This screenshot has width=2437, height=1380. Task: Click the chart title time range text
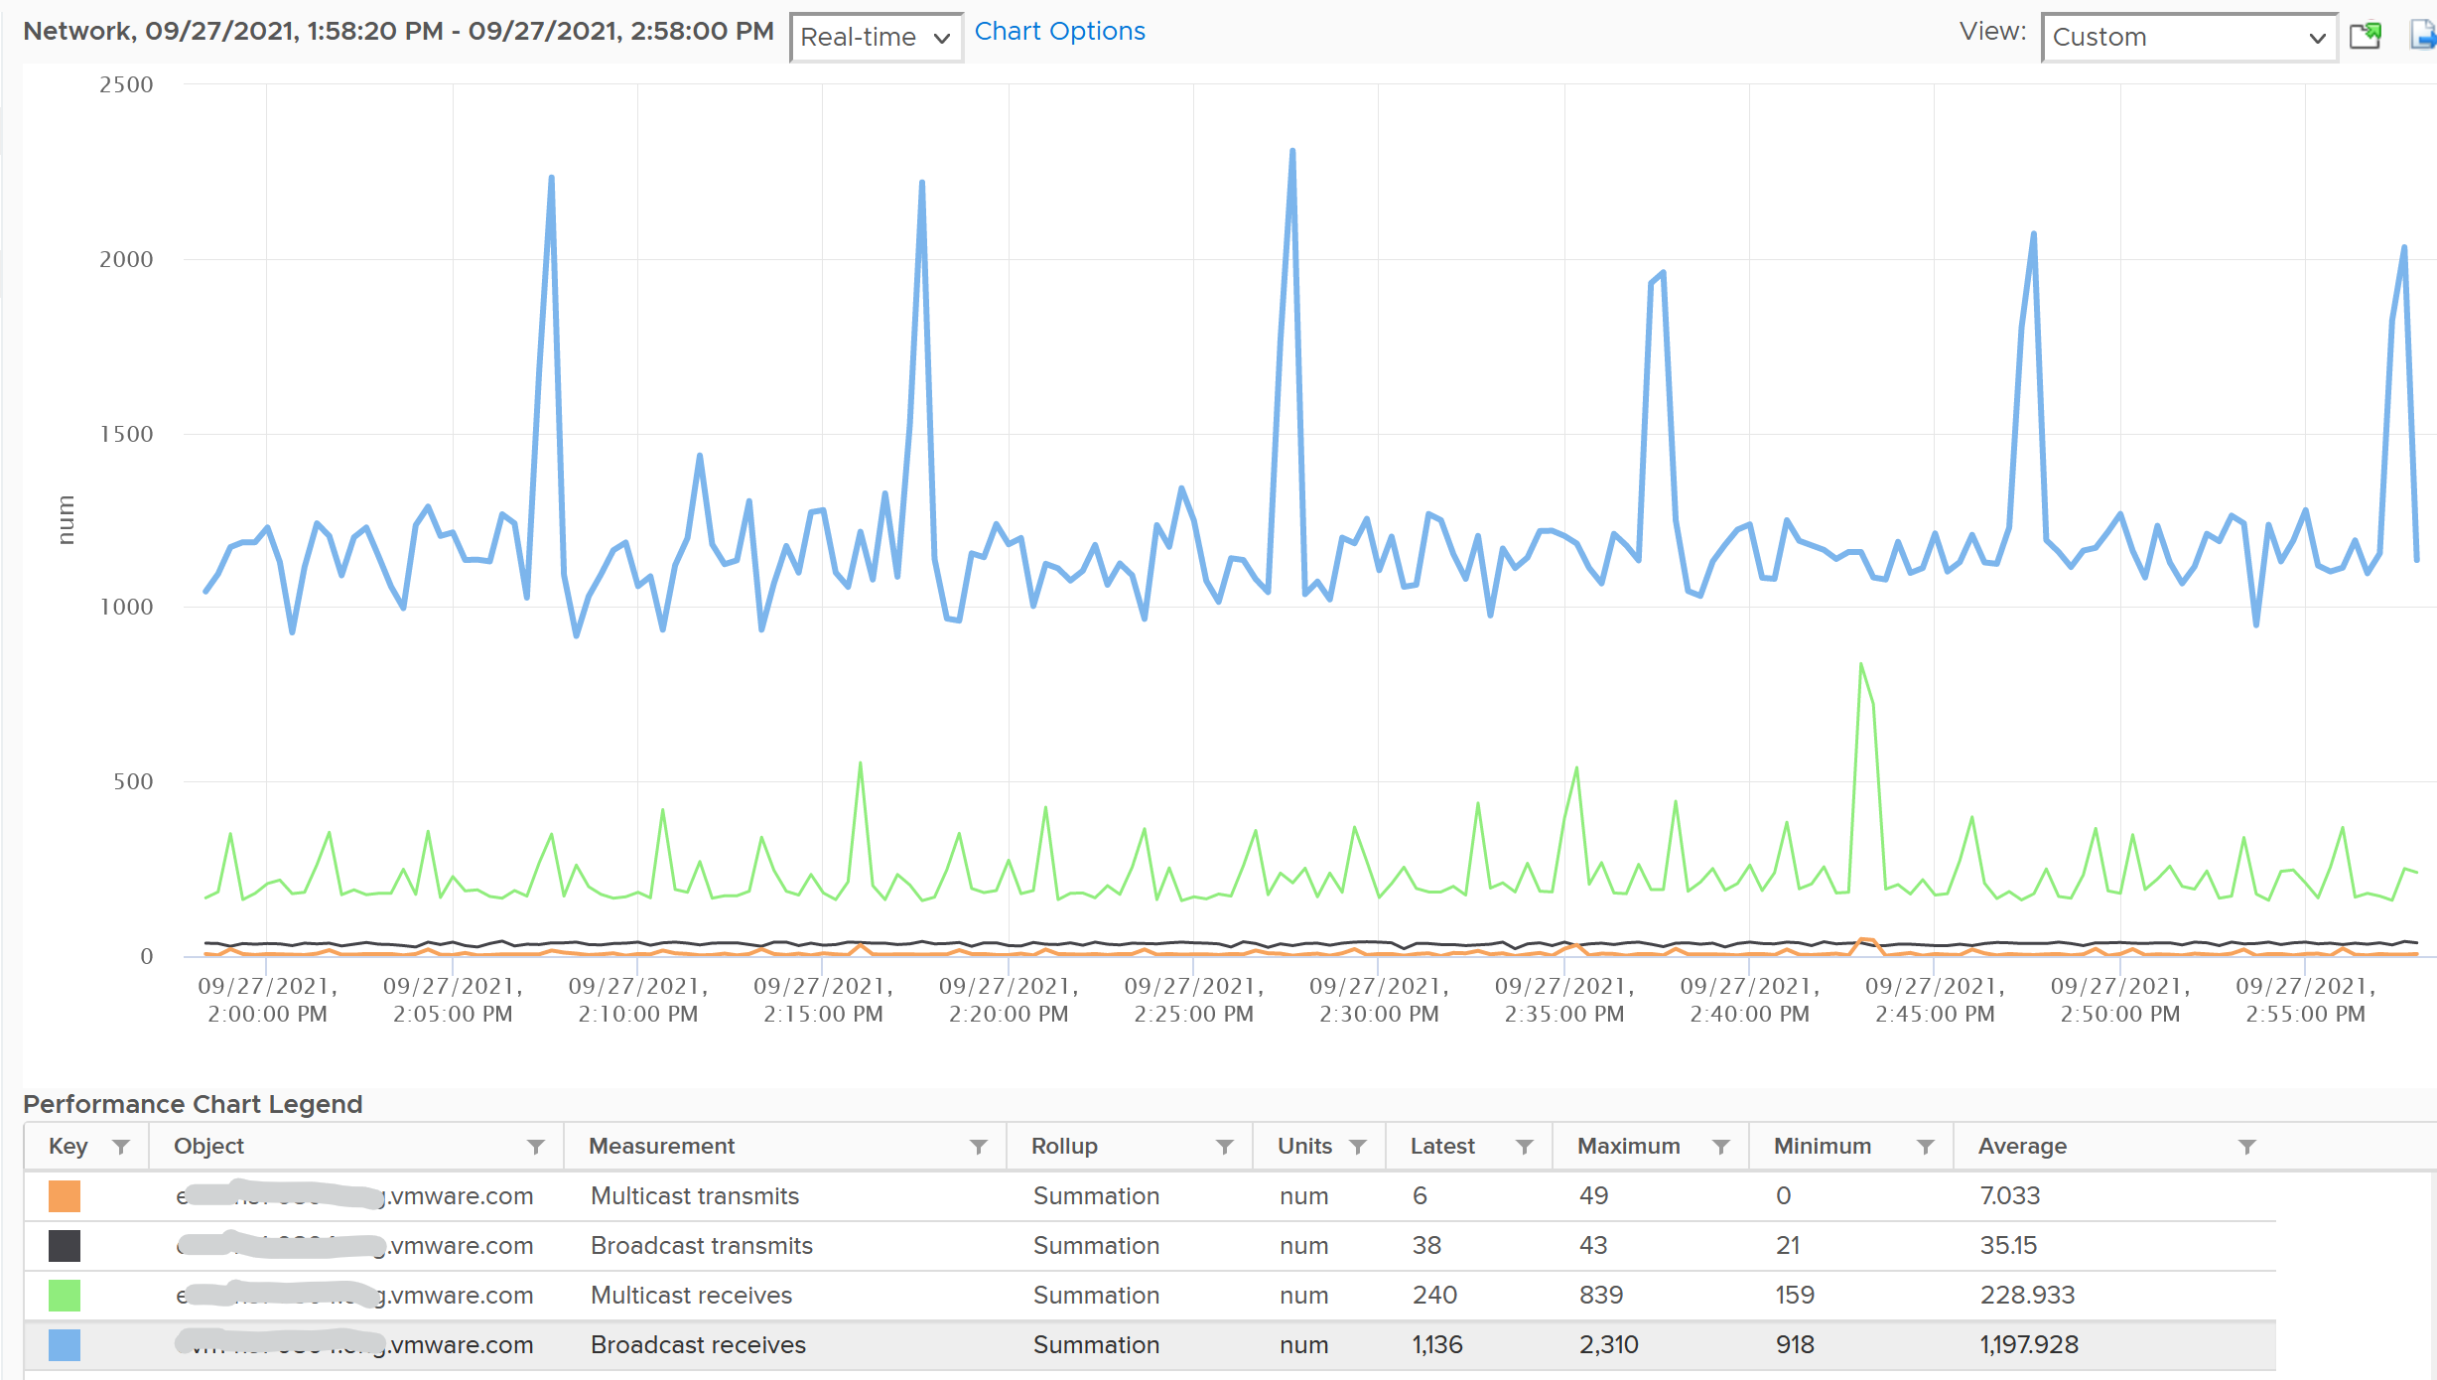398,32
